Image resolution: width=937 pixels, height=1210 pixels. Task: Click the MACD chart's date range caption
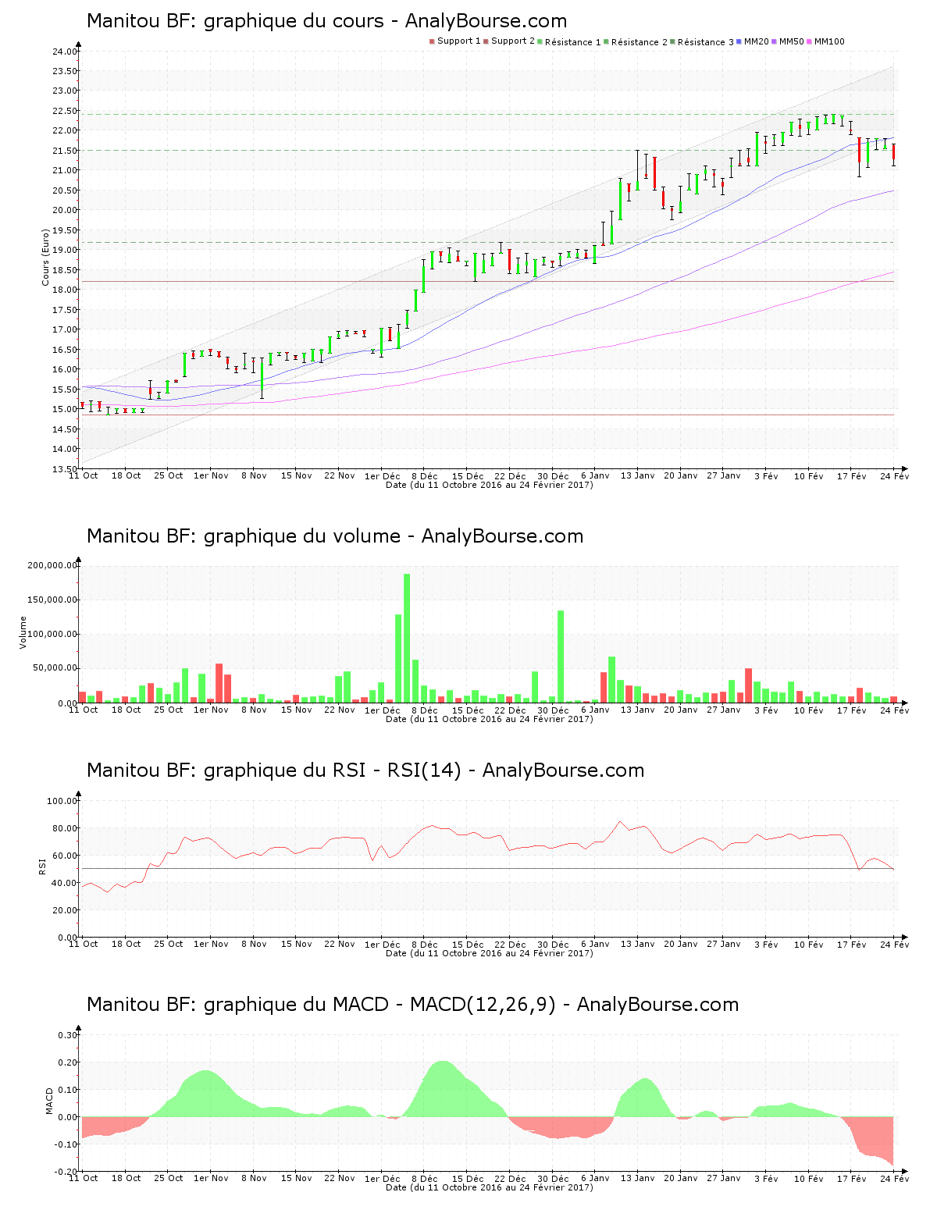[490, 1187]
